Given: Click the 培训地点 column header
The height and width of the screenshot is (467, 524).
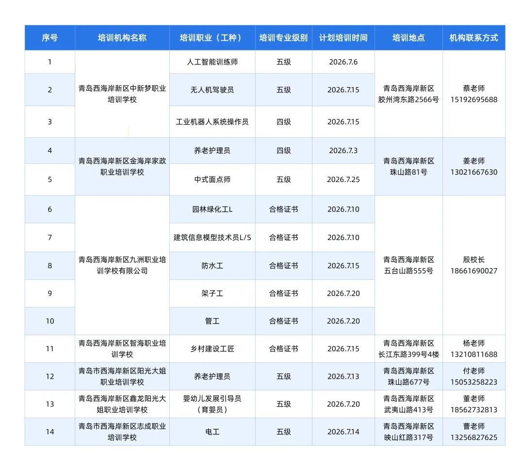Looking at the screenshot, I should click(x=409, y=38).
